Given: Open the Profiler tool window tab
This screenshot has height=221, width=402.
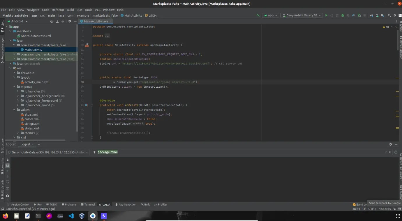Looking at the screenshot, I should click(161, 204).
